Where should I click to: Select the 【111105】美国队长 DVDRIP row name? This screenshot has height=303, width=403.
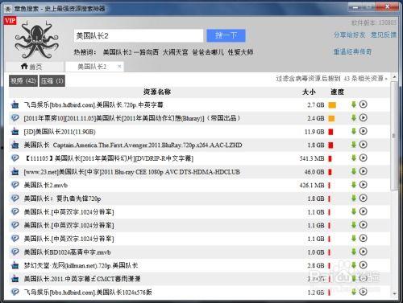click(109, 158)
